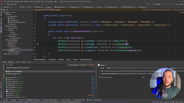
Task: Open the All feeds dropdown
Action: [x=83, y=65]
